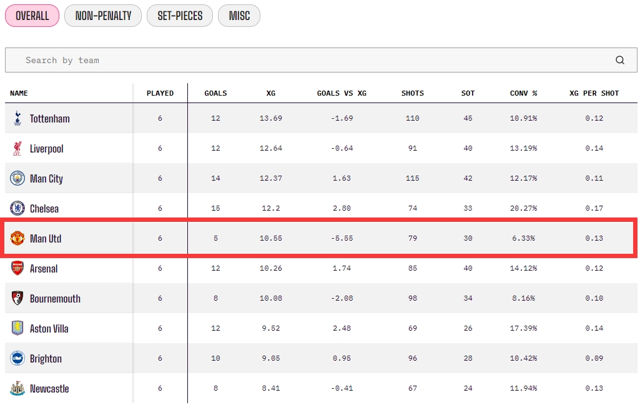This screenshot has height=410, width=640.
Task: Select Chelsea's conversion rate 20.27%
Action: [523, 208]
